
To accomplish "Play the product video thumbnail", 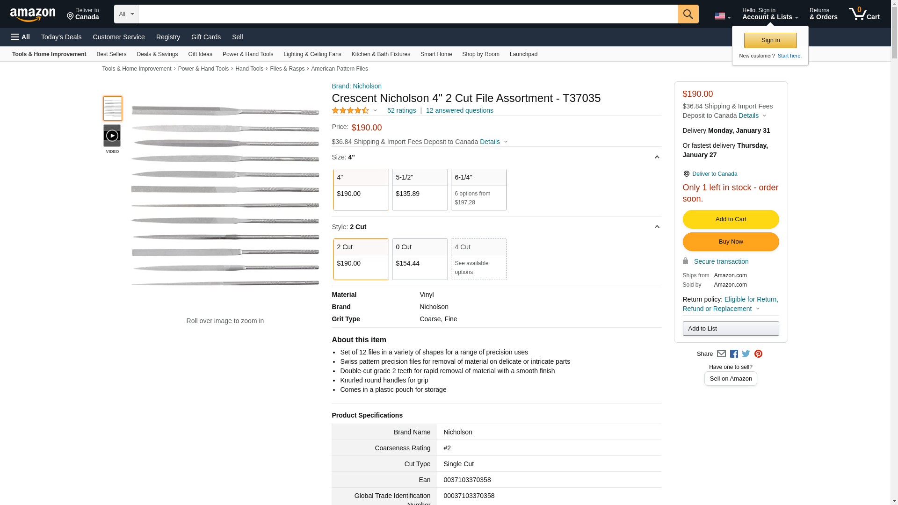I will click(x=112, y=136).
